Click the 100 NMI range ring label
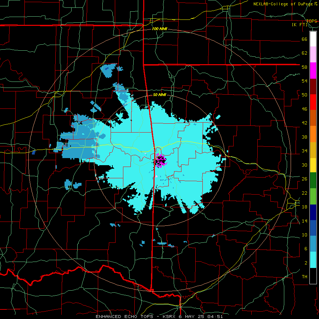Viewport: 319px width, 319px height. [159, 29]
